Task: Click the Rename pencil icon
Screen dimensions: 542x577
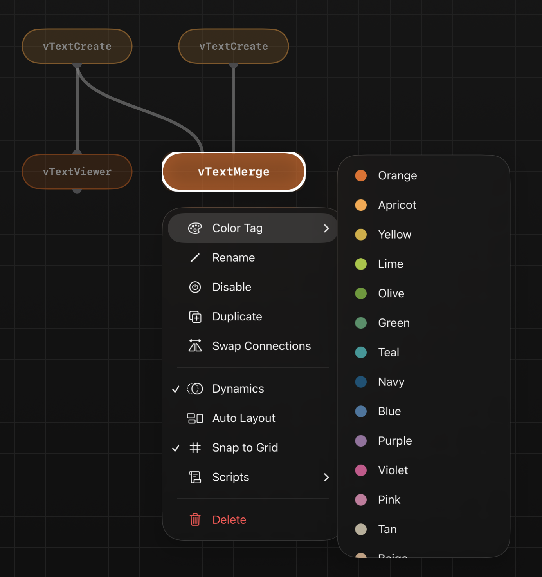Action: [x=195, y=258]
